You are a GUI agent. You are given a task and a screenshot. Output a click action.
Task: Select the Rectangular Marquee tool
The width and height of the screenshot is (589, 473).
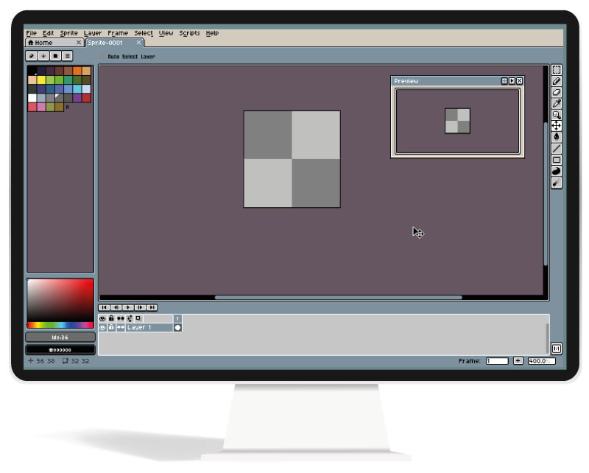pyautogui.click(x=557, y=70)
